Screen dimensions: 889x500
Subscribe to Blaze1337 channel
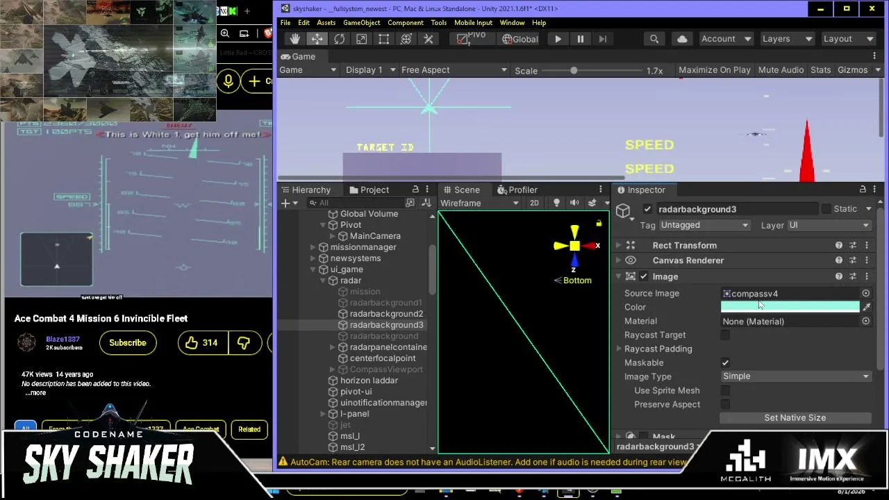coord(128,342)
